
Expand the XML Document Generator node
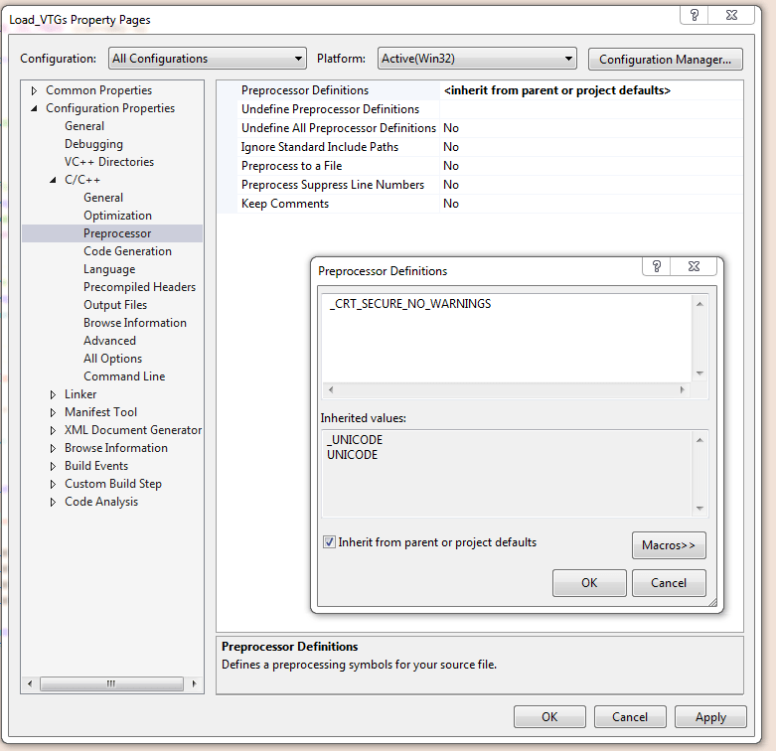[x=53, y=430]
